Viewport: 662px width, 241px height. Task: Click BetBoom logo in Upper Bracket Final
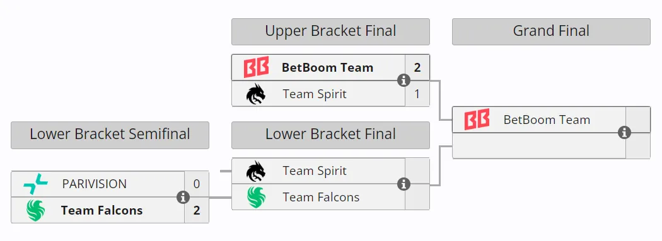256,67
